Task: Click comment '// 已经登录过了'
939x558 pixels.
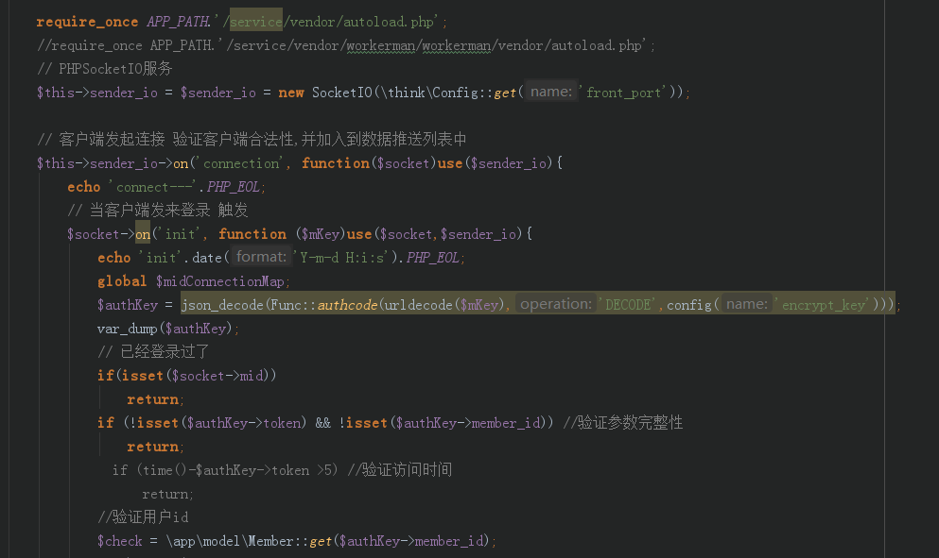Action: (x=153, y=351)
